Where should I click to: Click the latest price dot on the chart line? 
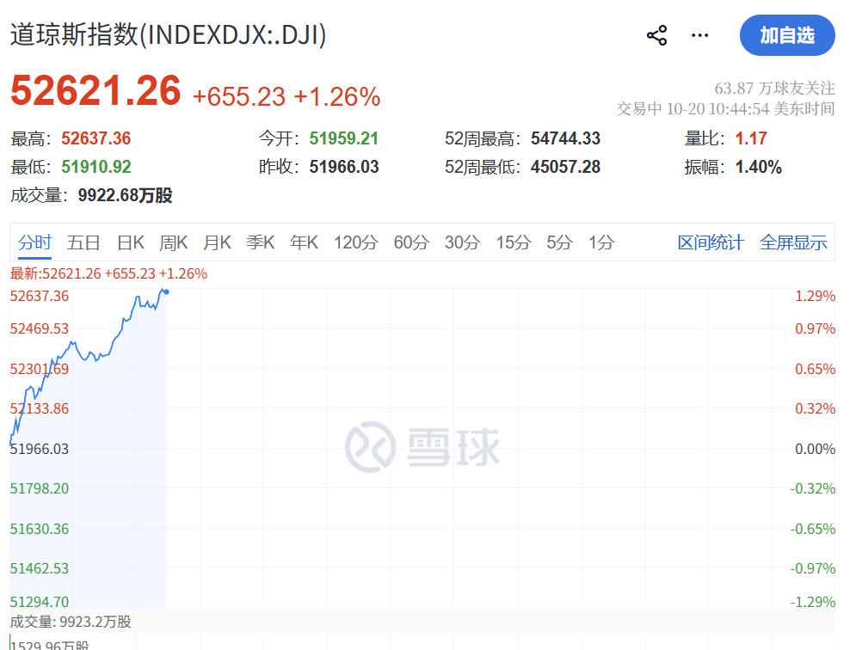point(167,291)
